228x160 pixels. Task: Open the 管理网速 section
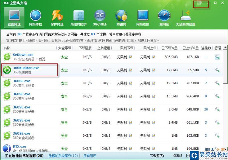coord(14,18)
